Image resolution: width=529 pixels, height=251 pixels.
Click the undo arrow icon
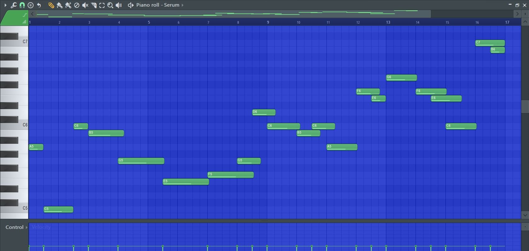(39, 5)
